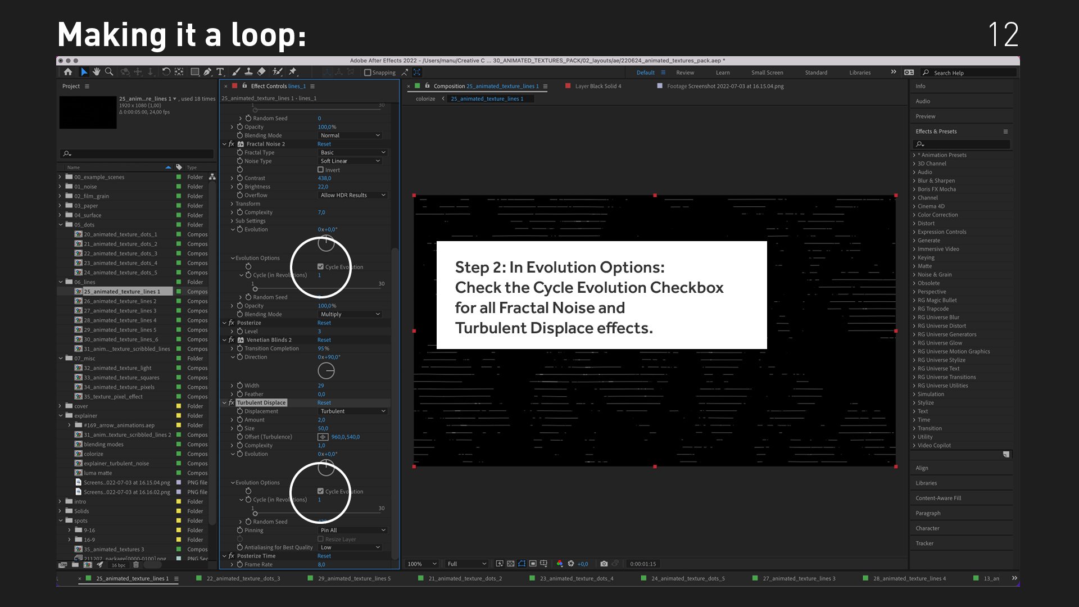Switch to the Small Screen workspace
Viewport: 1079px width, 607px height.
[767, 73]
